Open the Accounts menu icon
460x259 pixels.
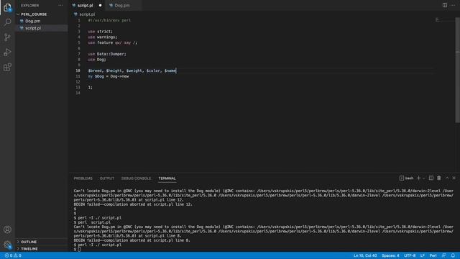tap(7, 230)
